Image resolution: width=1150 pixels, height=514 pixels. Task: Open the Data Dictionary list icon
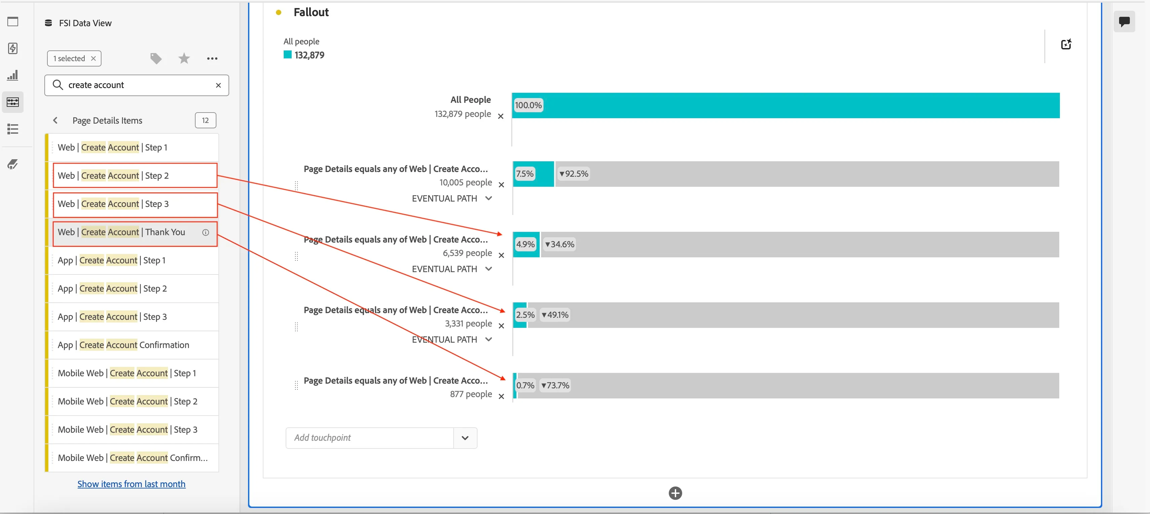pos(13,129)
